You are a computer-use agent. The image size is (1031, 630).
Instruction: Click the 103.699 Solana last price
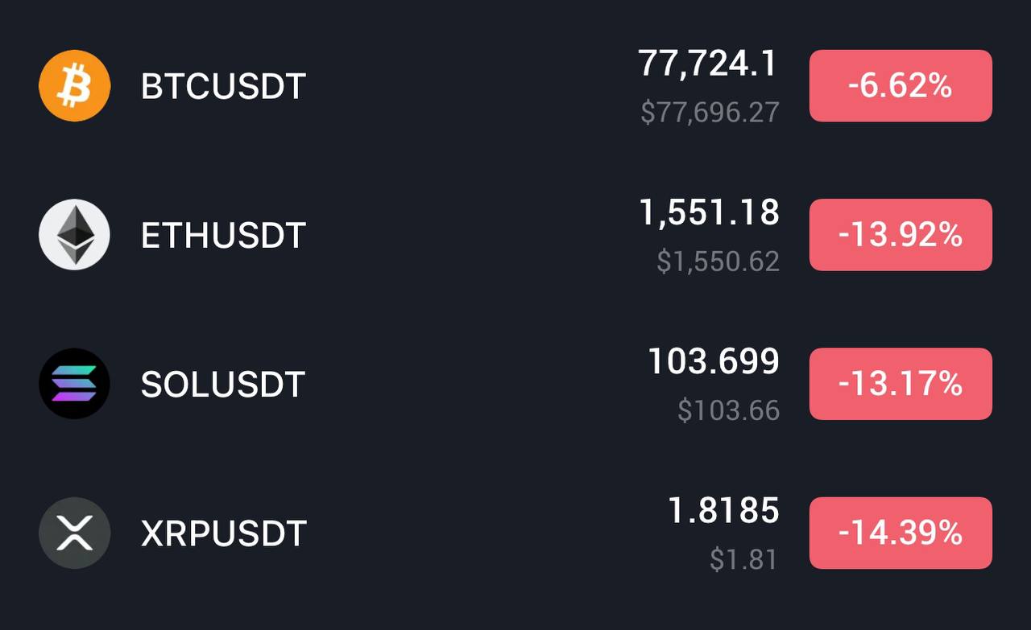point(714,361)
